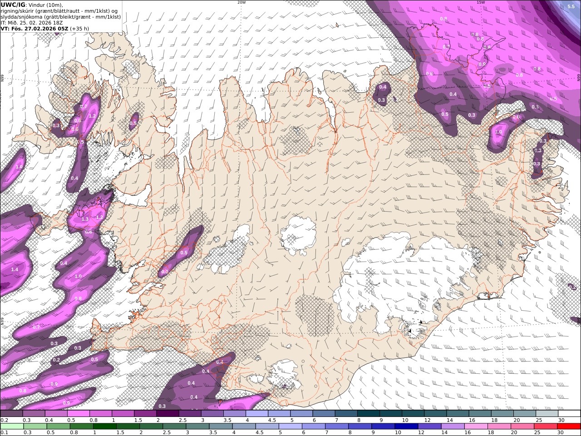
Task: Click the dark green bottom swatch between 1 and 1.5
Action: click(x=105, y=426)
